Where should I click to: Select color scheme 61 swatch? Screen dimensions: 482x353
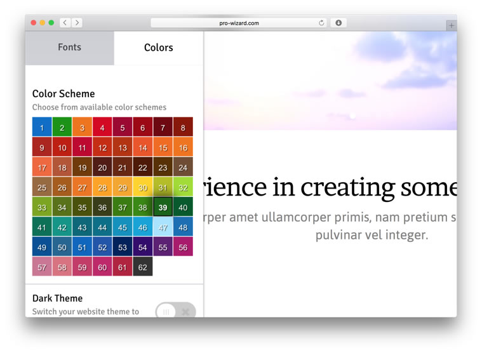(123, 267)
